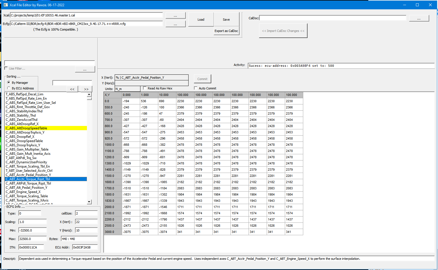Select C_ABS_DroopSpeedTable in list

tap(46, 141)
